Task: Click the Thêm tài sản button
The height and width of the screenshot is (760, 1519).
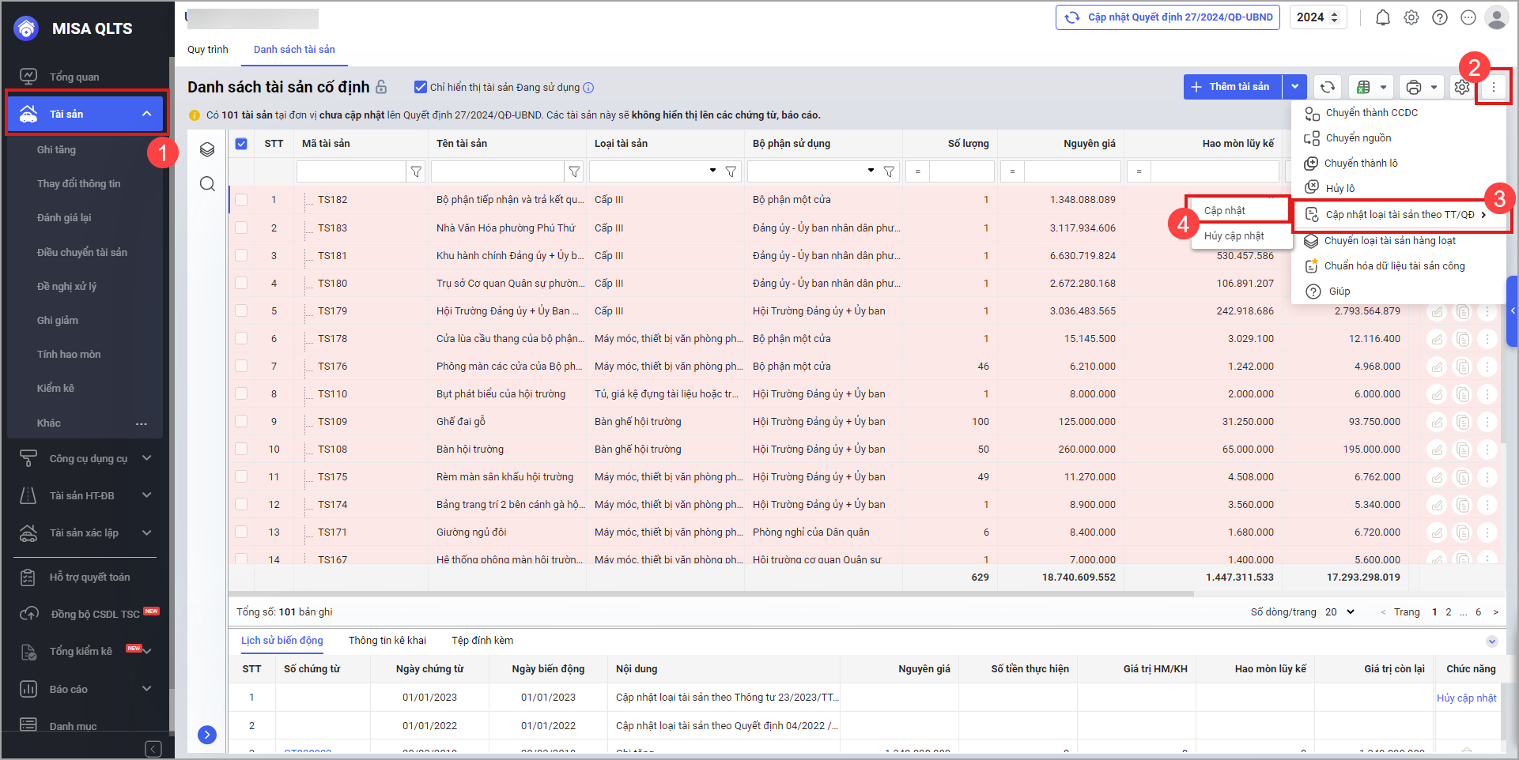Action: (1232, 87)
